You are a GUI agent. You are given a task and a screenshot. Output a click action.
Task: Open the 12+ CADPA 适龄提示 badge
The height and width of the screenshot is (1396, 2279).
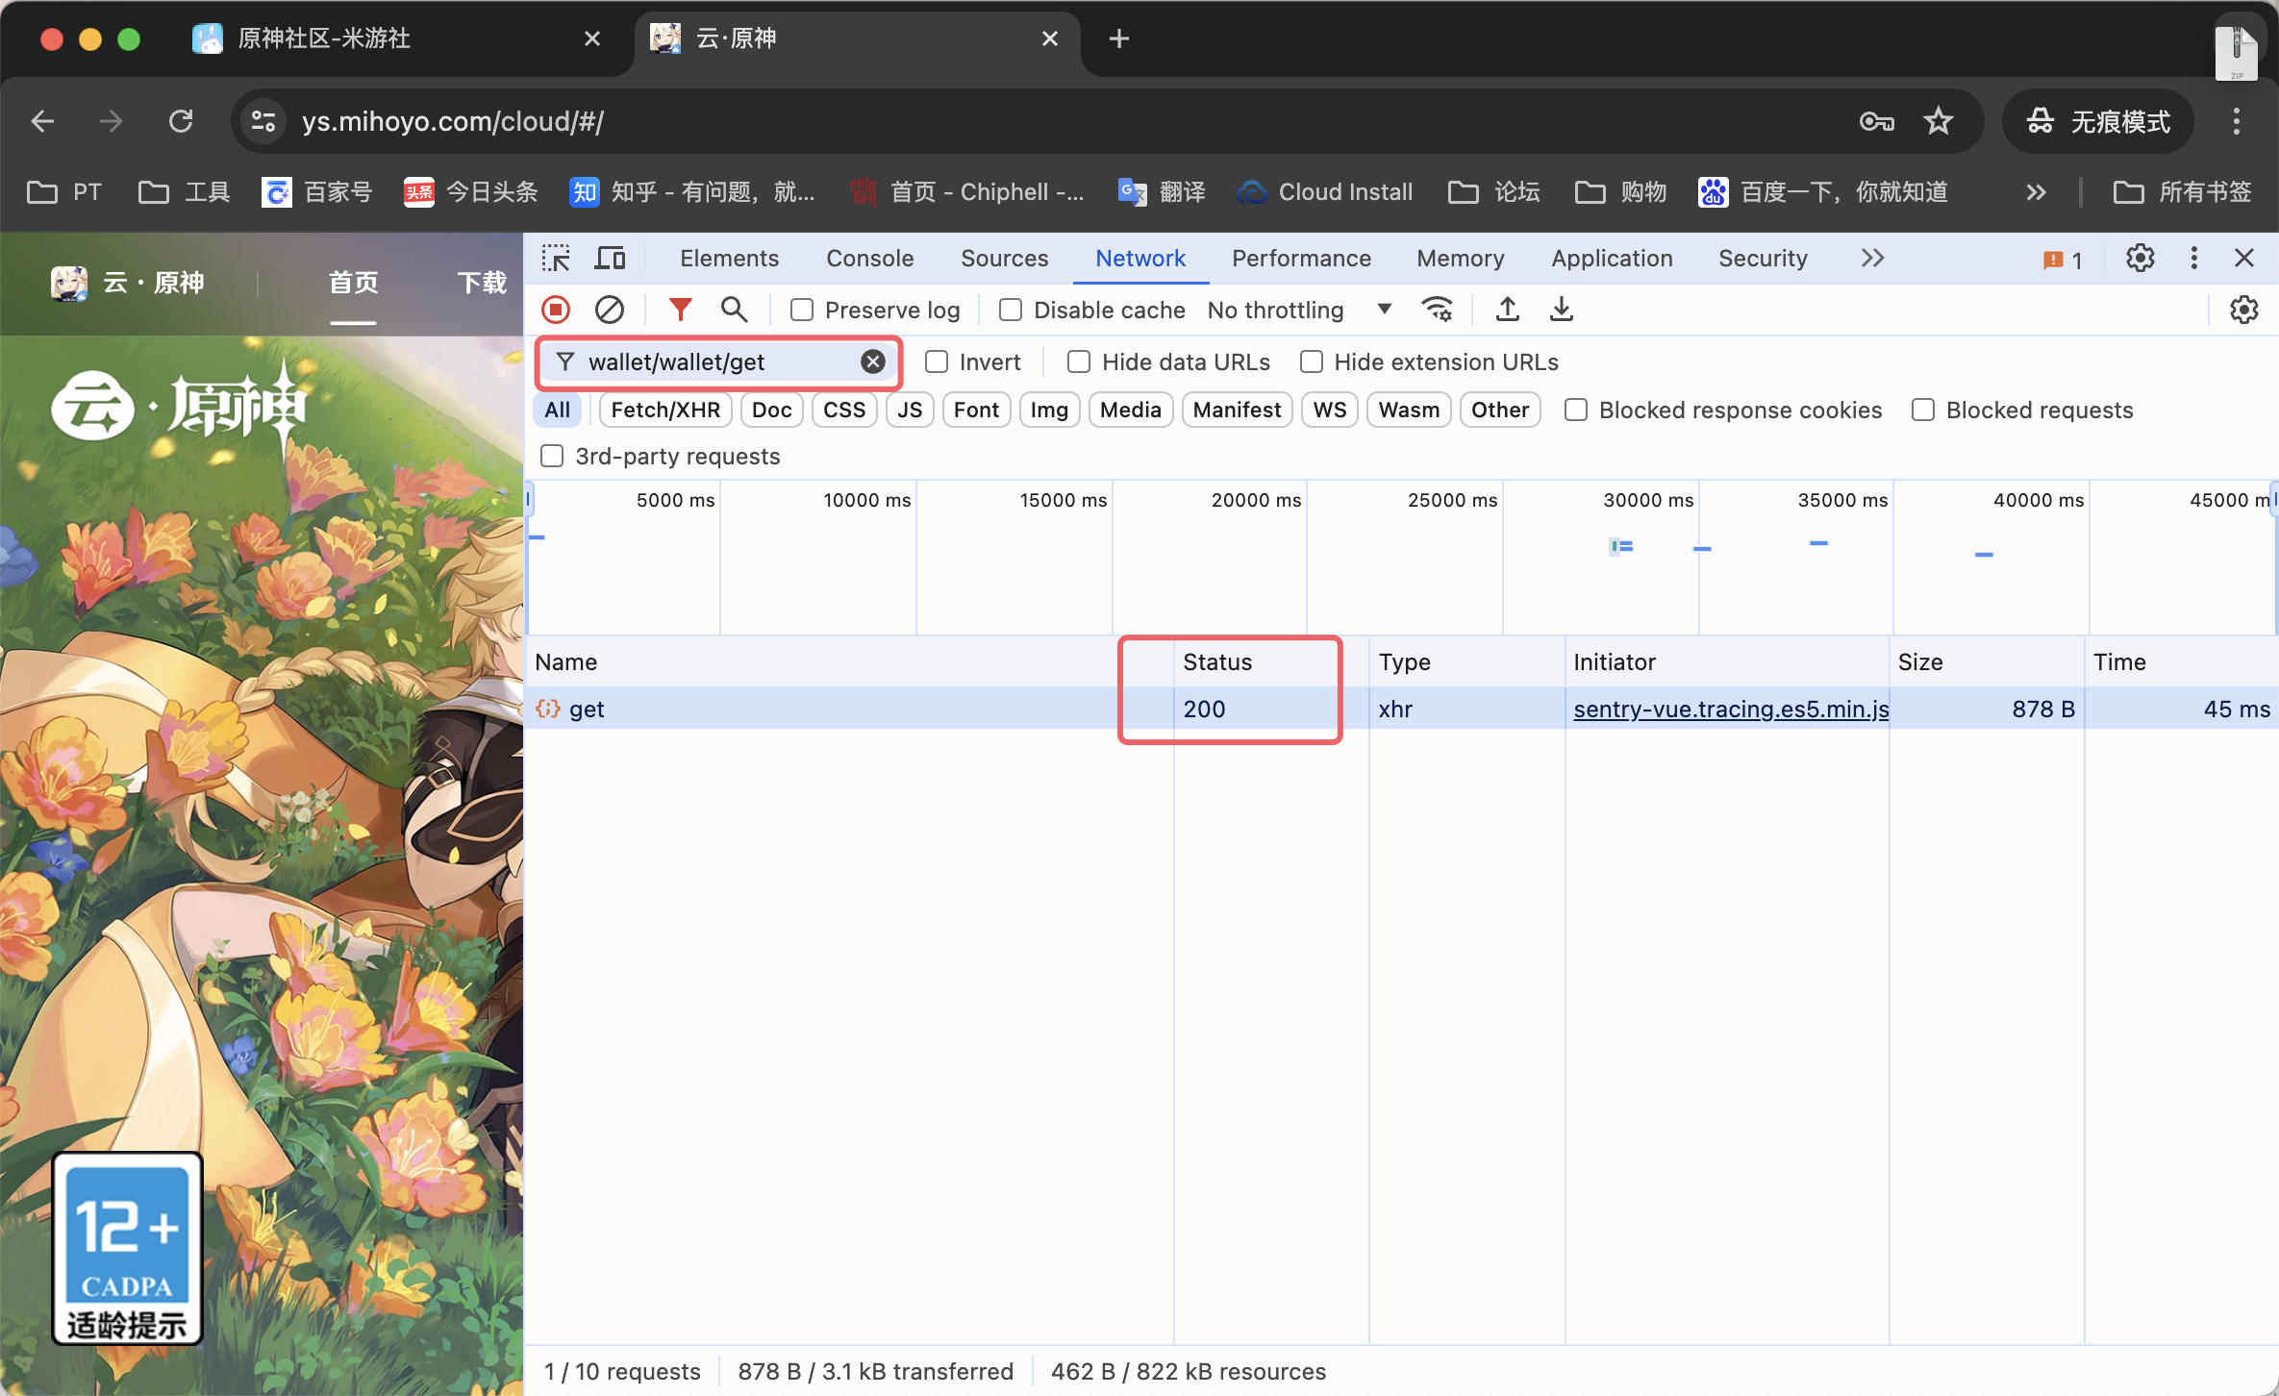127,1248
